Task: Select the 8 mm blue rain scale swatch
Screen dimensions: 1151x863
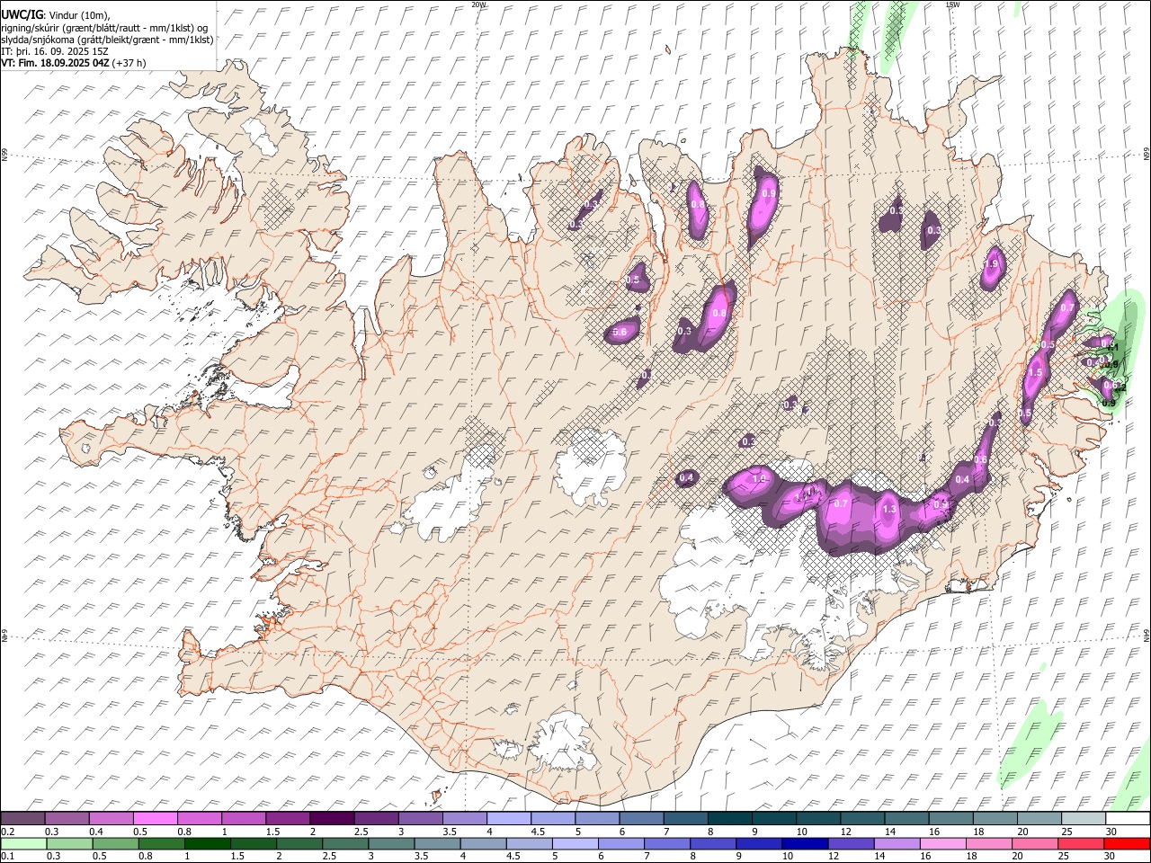Action: pos(712,843)
